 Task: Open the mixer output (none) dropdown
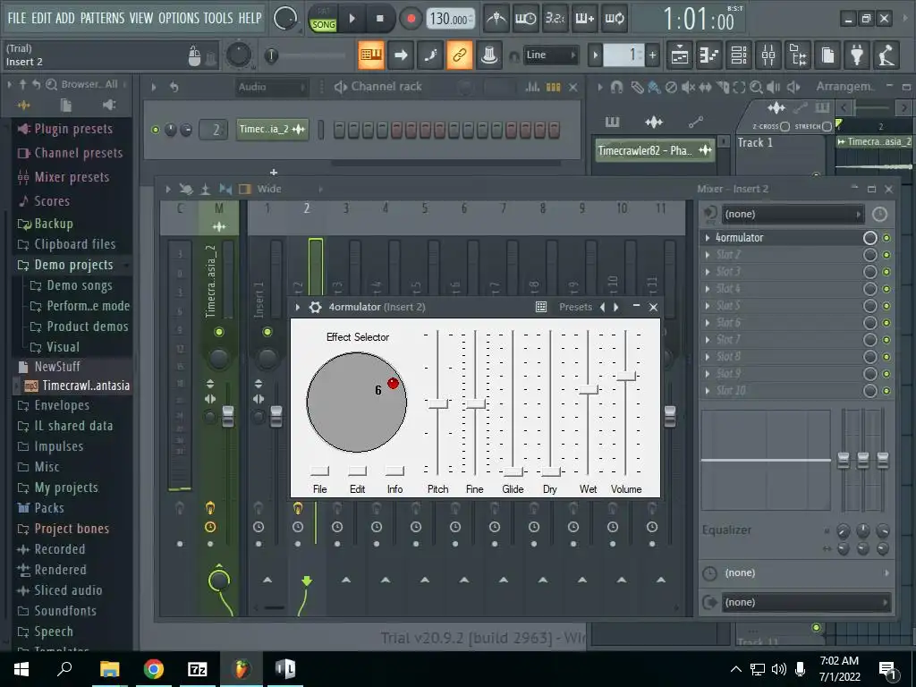[806, 602]
